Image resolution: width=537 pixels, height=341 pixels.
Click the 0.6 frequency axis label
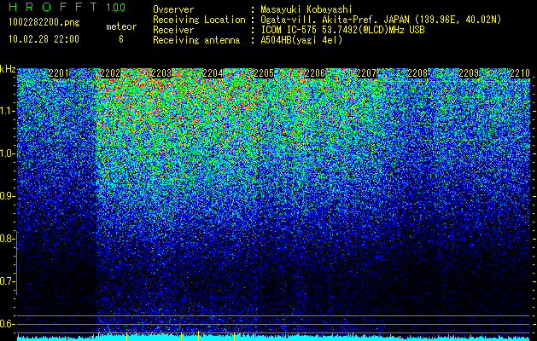8,324
